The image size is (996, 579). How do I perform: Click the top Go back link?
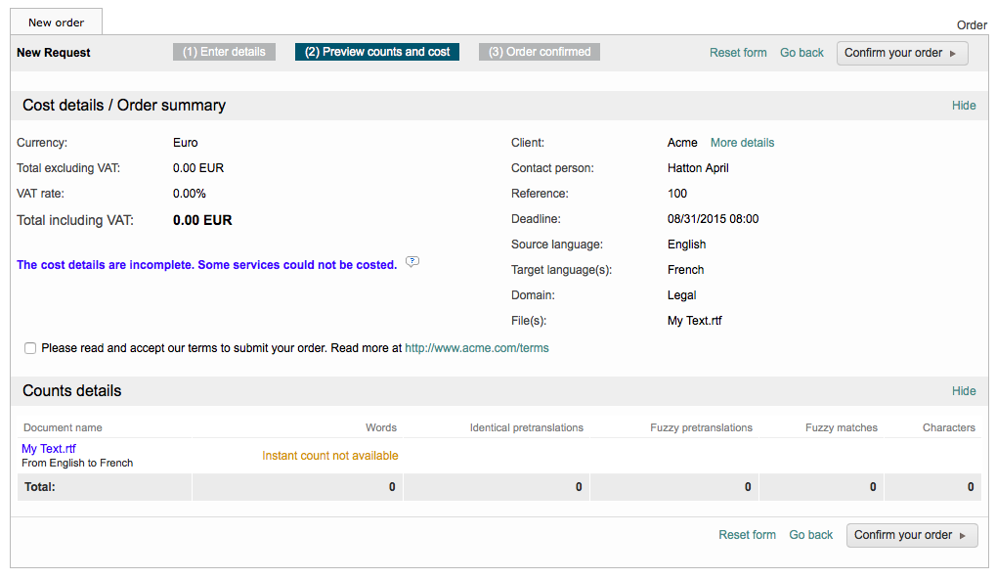pyautogui.click(x=801, y=53)
